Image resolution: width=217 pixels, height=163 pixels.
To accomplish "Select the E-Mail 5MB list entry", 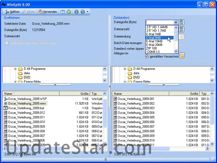I will (160, 38).
